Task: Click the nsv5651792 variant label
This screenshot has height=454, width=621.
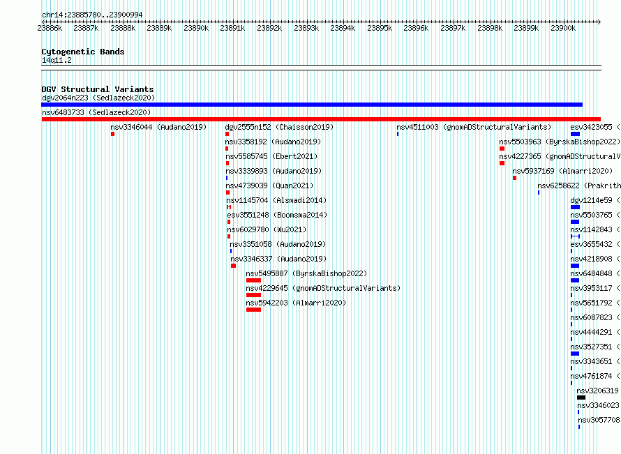Action: click(x=595, y=303)
